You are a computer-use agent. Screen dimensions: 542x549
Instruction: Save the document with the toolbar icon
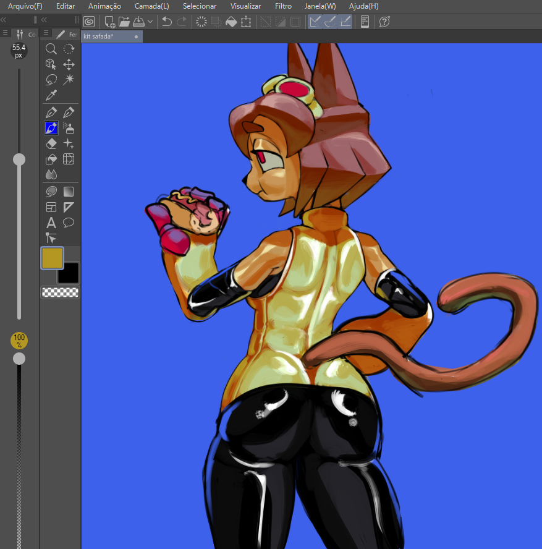pos(139,22)
